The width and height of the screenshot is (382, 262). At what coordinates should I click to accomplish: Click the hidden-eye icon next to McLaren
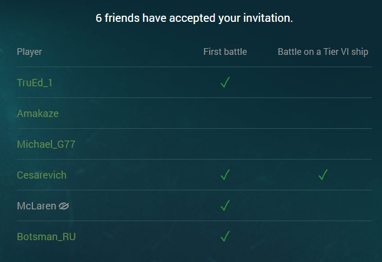(64, 206)
